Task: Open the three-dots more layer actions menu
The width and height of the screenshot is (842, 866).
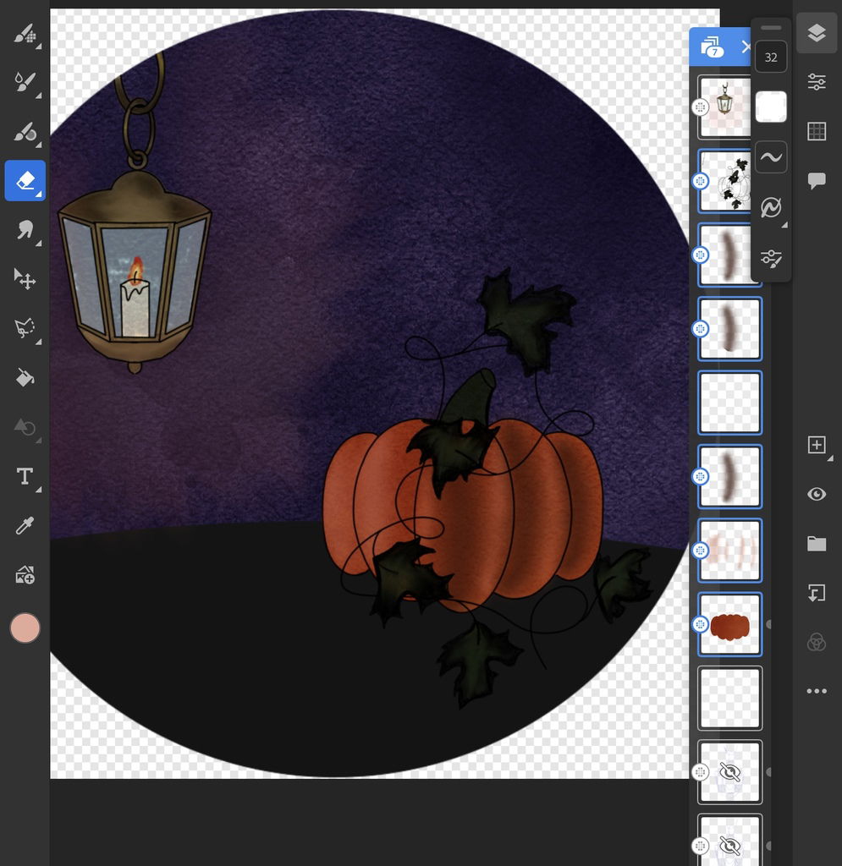Action: coord(817,691)
